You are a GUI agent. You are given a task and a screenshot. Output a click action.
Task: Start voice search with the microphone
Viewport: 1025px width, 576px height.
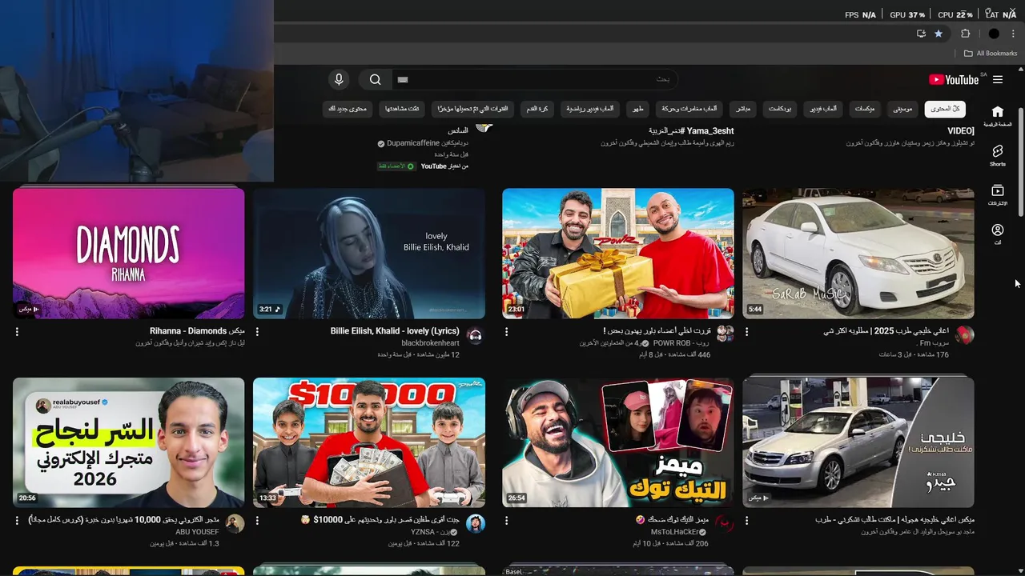(x=339, y=79)
